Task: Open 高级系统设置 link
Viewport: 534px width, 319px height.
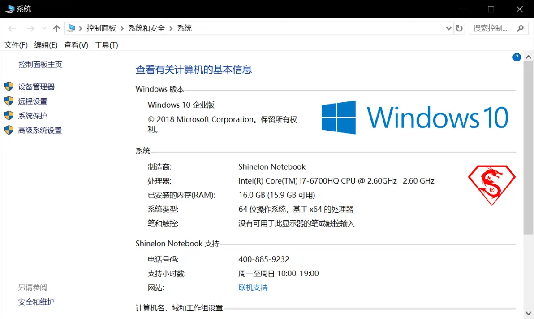Action: tap(40, 130)
